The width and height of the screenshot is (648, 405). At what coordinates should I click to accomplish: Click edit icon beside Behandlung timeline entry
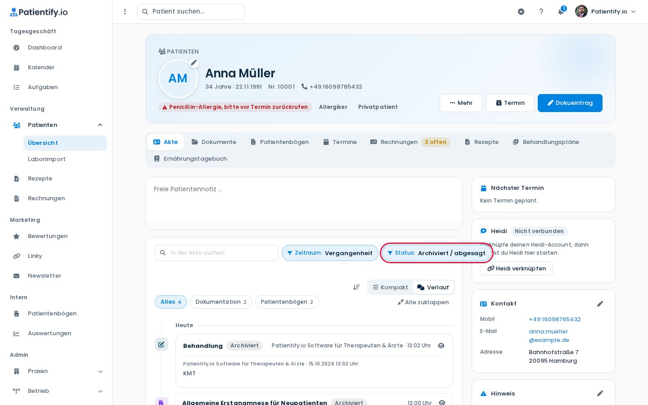tap(162, 344)
